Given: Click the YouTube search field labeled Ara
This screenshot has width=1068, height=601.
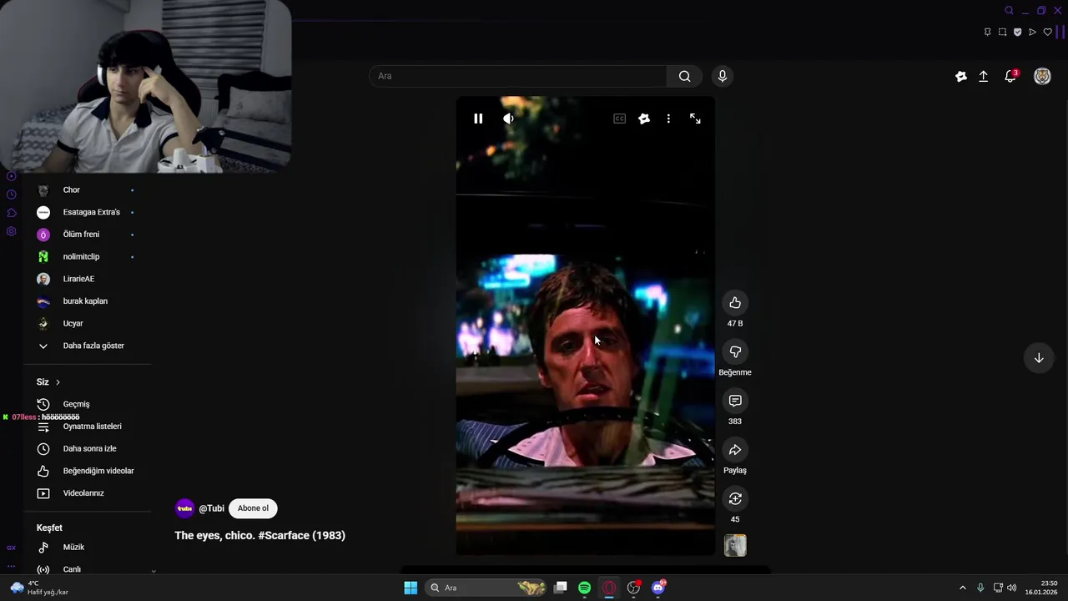Looking at the screenshot, I should [517, 76].
